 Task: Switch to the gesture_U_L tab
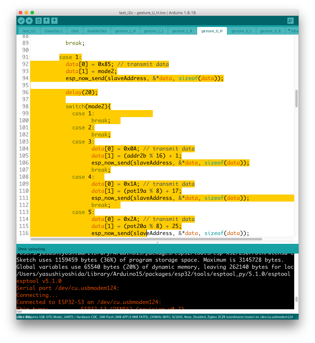pos(241,31)
